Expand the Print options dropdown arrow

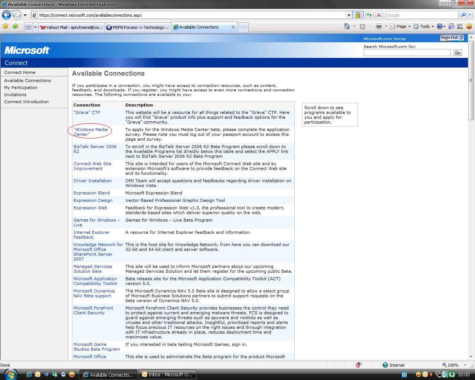pyautogui.click(x=386, y=26)
